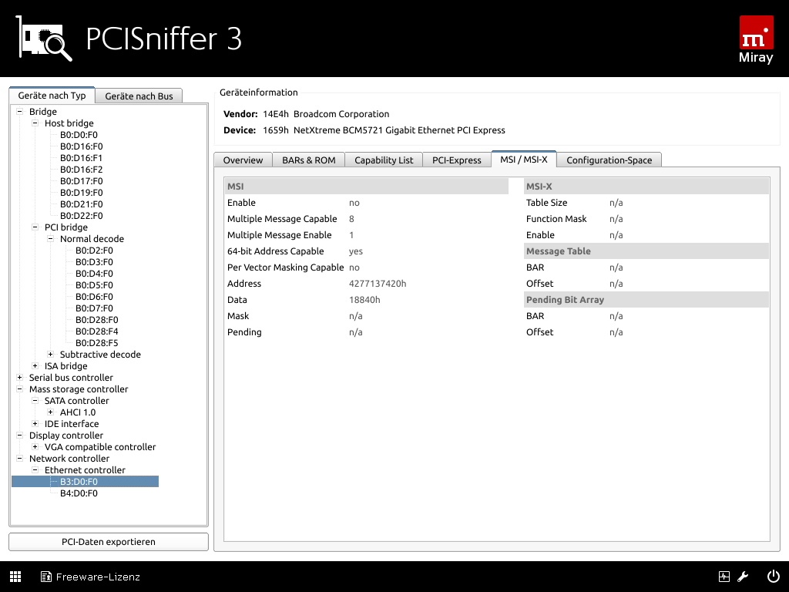
Task: Collapse the SATA controller node
Action: tap(35, 401)
